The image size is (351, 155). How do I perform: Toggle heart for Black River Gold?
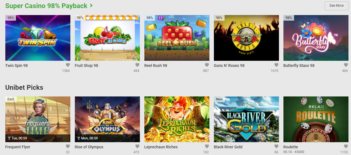[276, 146]
